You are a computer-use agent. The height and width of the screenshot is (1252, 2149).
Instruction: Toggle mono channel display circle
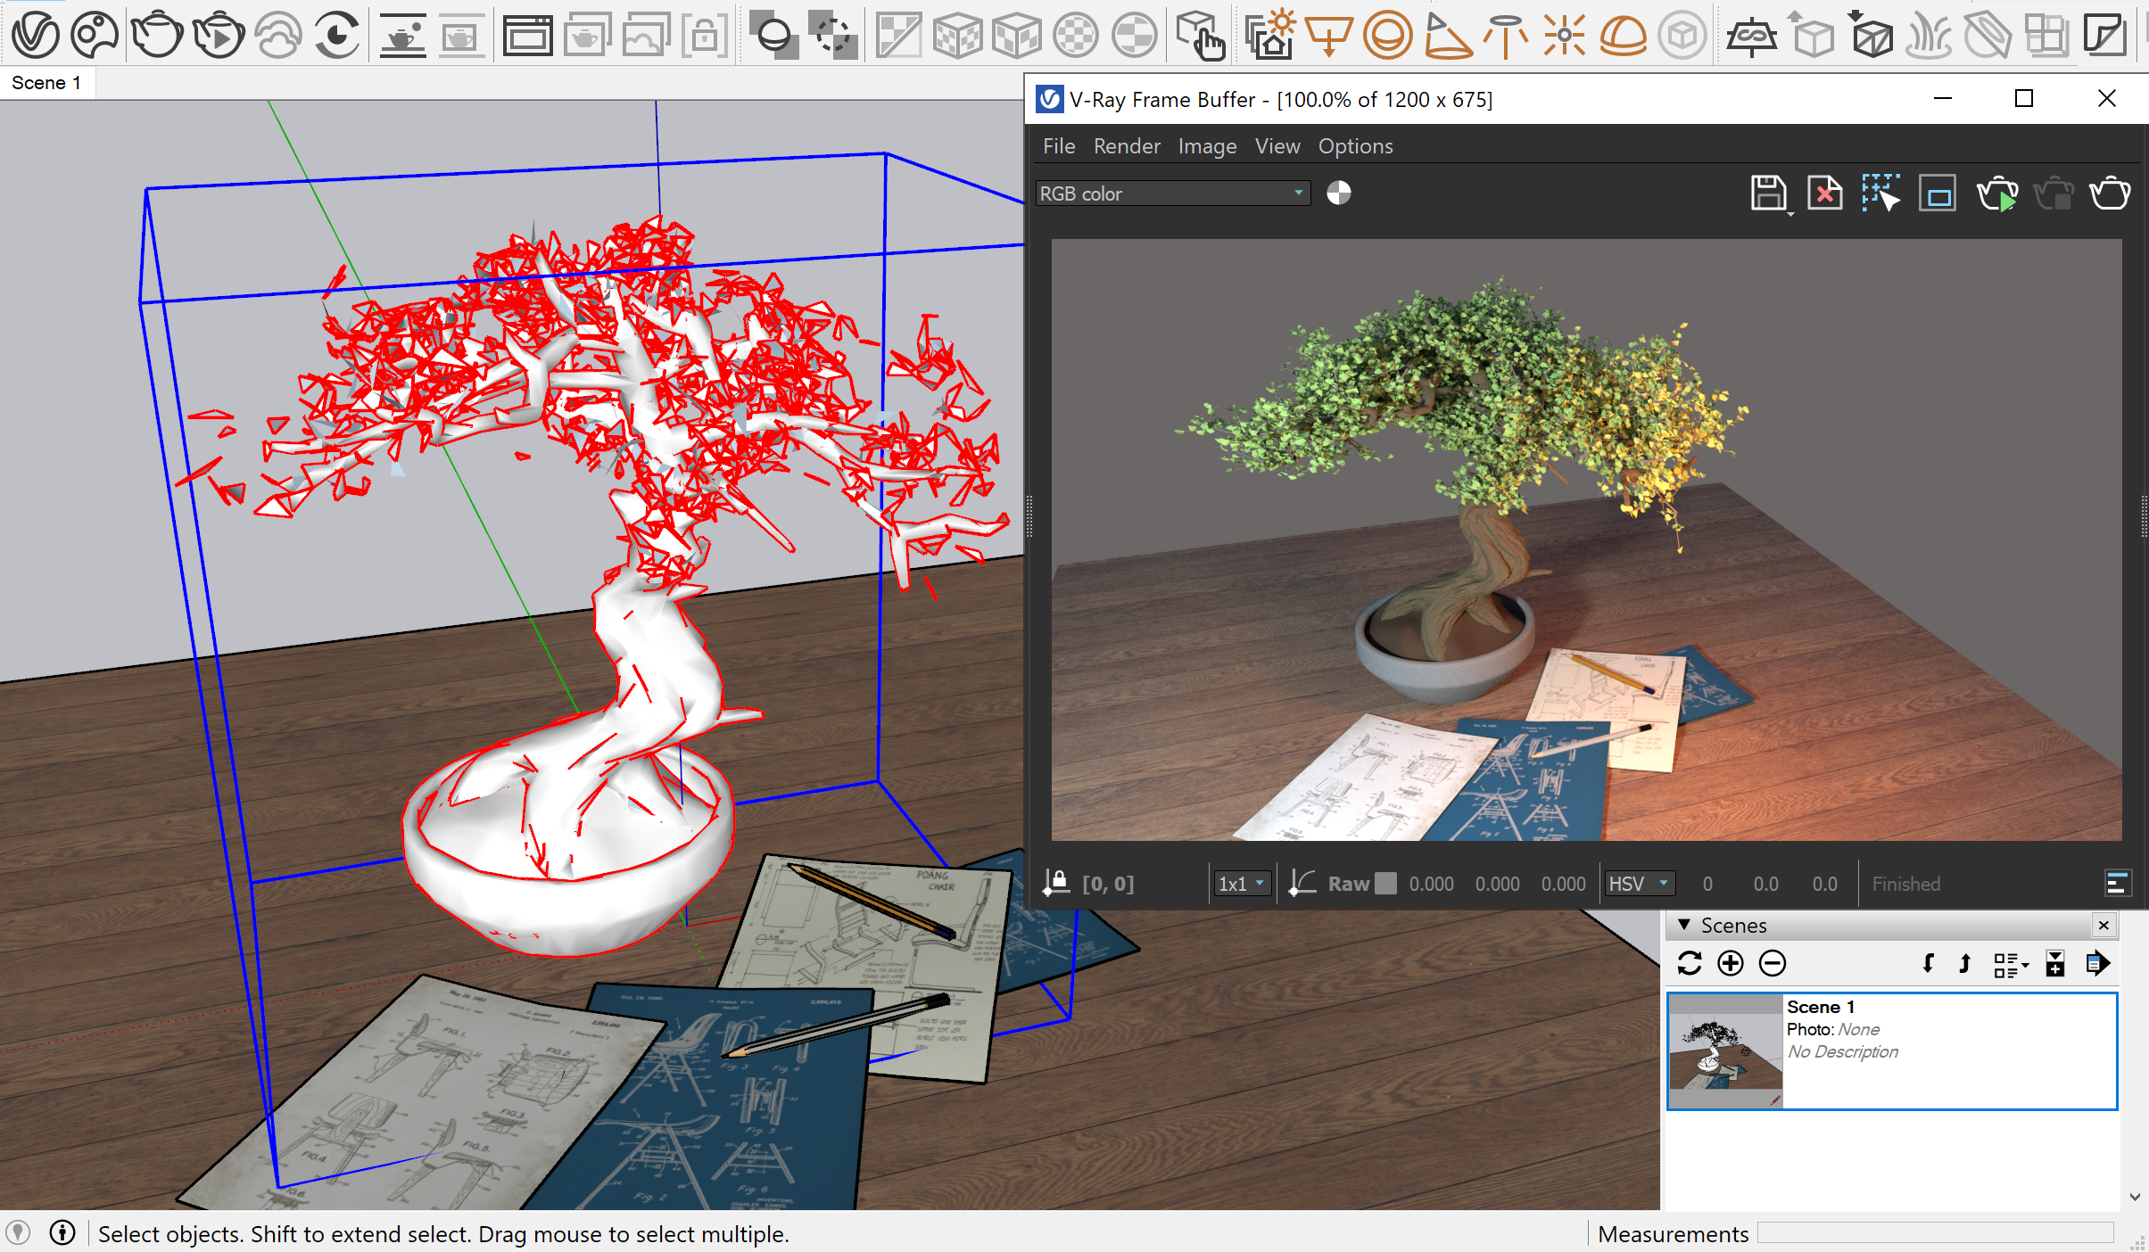pyautogui.click(x=1338, y=193)
